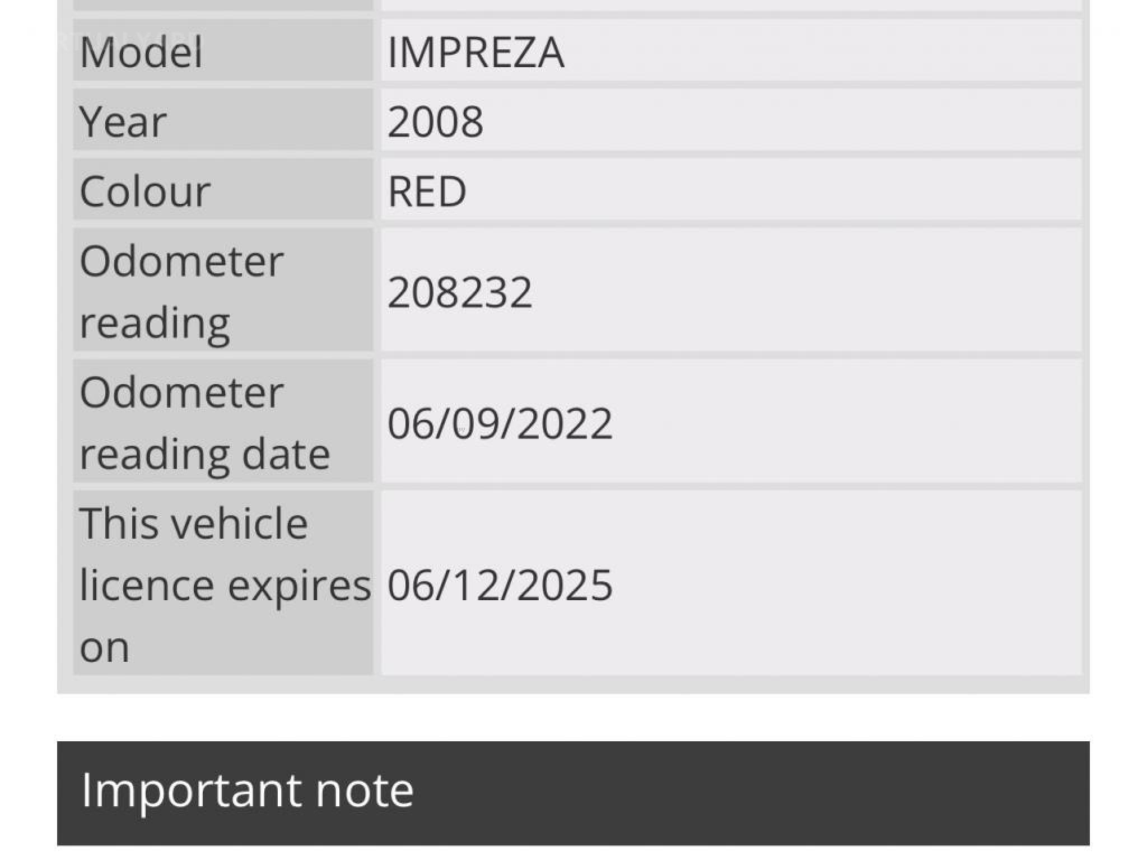The width and height of the screenshot is (1147, 860).
Task: Click the white gap above Important note
Action: coord(573,718)
